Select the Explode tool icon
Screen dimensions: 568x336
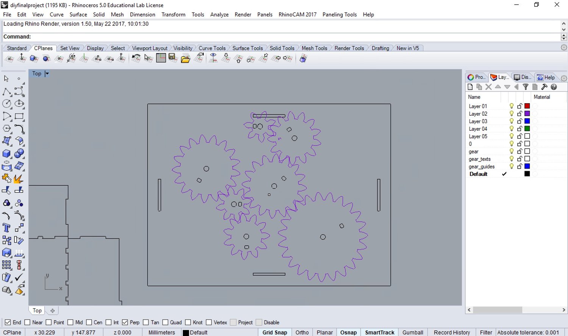[x=19, y=178]
